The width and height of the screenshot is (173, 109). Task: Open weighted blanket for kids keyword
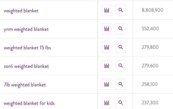pos(29,103)
